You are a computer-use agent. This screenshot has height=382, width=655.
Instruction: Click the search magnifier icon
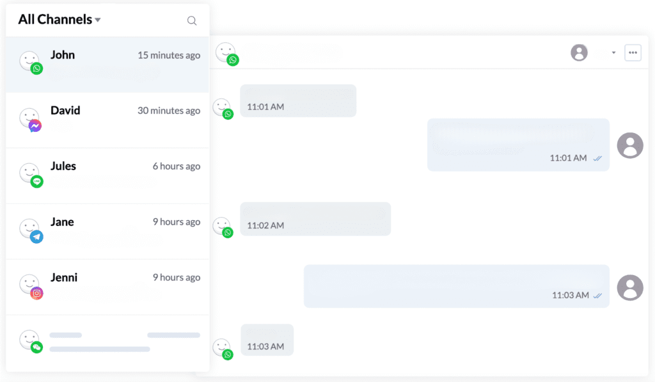click(191, 20)
